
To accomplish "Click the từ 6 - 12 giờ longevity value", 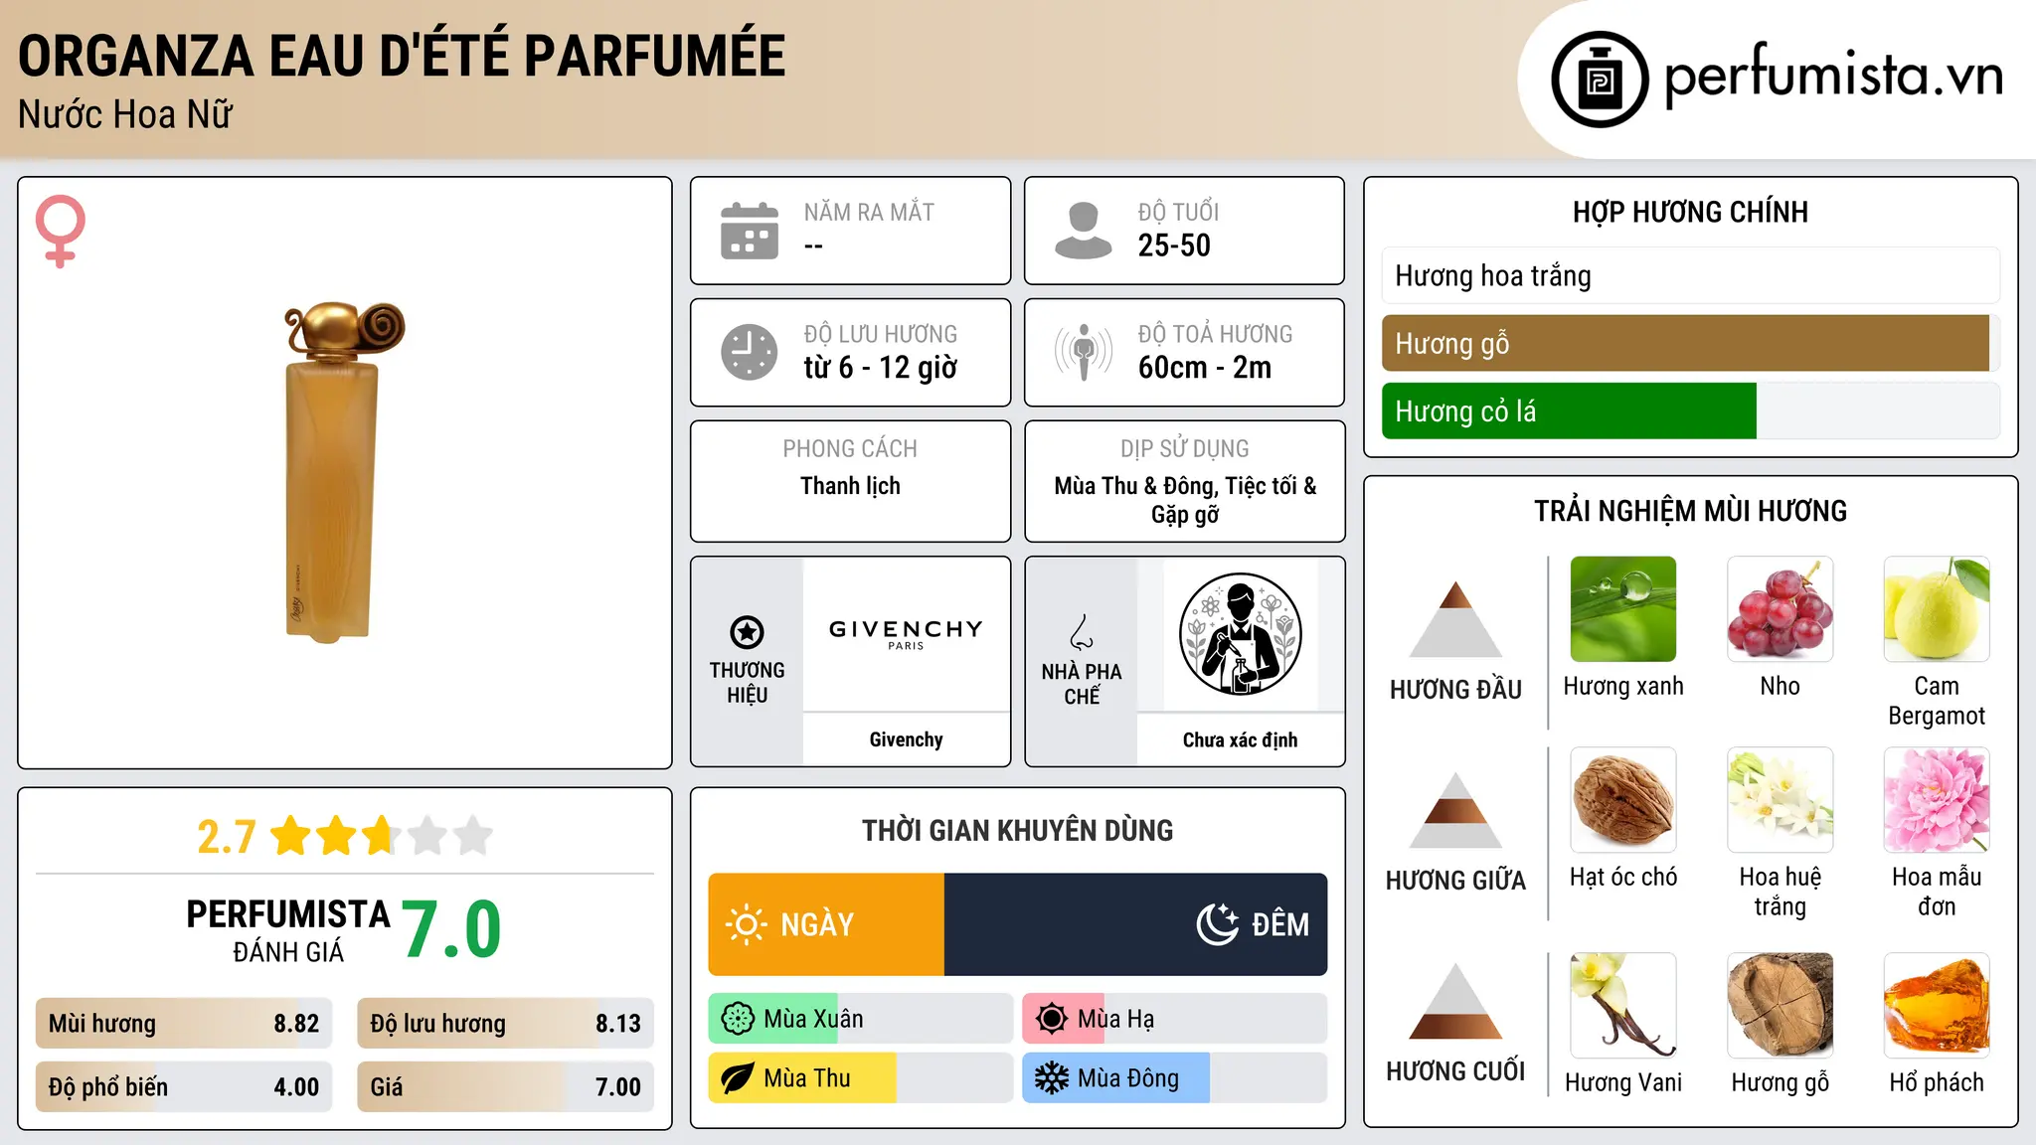I will pyautogui.click(x=880, y=368).
